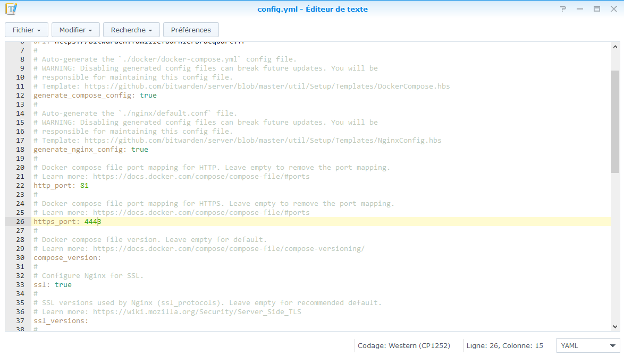Click the SSL versions used by Nginx comment
Viewport: 624px width, 356px height.
(207, 303)
